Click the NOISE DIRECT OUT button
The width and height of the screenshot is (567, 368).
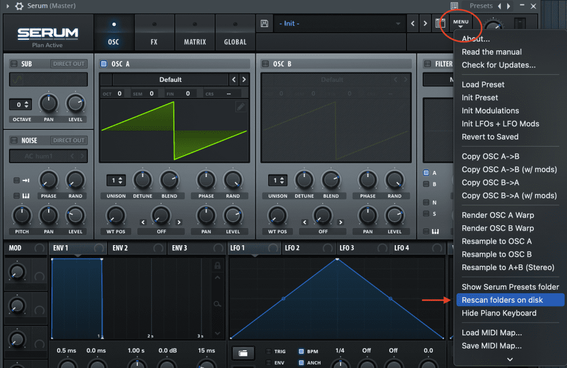coord(69,140)
